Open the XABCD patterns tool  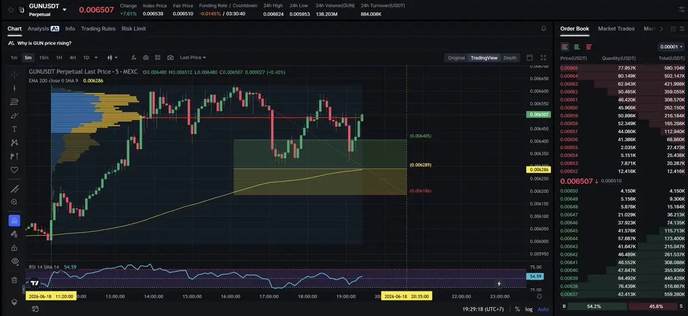point(14,142)
